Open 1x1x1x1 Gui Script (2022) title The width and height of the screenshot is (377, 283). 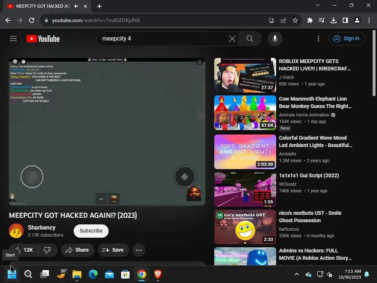click(309, 175)
